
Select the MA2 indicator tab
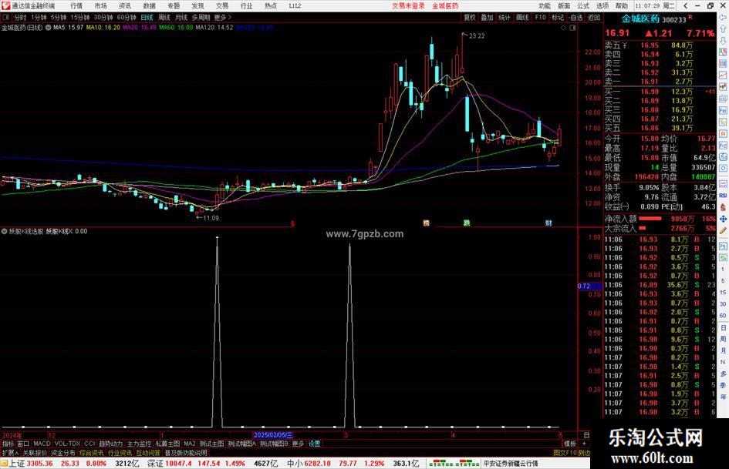(x=189, y=444)
